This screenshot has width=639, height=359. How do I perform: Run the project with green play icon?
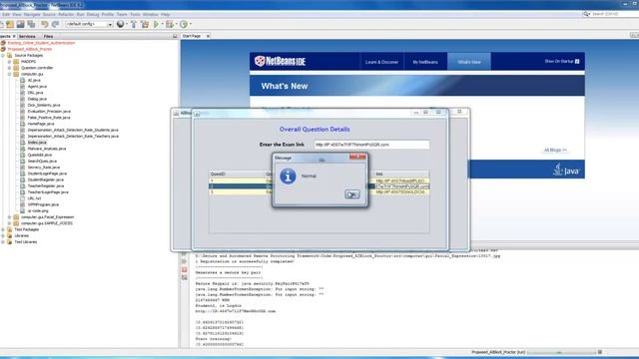[x=156, y=24]
